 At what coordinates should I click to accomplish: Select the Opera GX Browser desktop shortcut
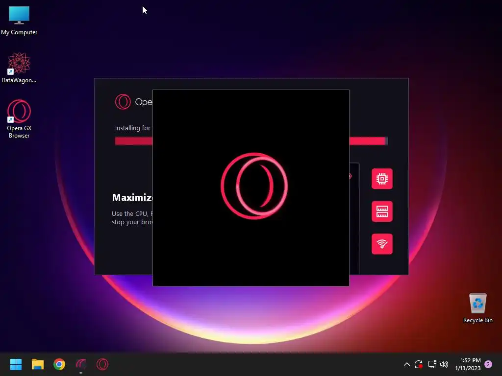[x=19, y=119]
